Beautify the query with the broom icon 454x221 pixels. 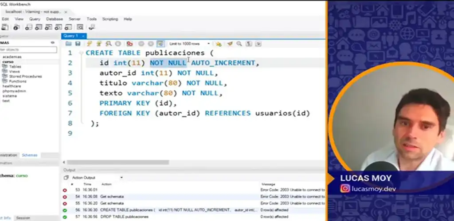pos(230,44)
